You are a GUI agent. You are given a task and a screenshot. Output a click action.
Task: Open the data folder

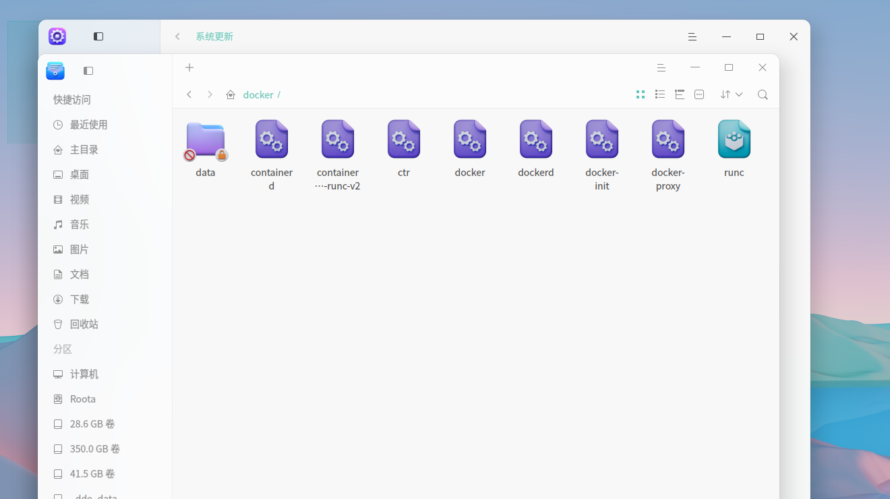[x=206, y=141]
